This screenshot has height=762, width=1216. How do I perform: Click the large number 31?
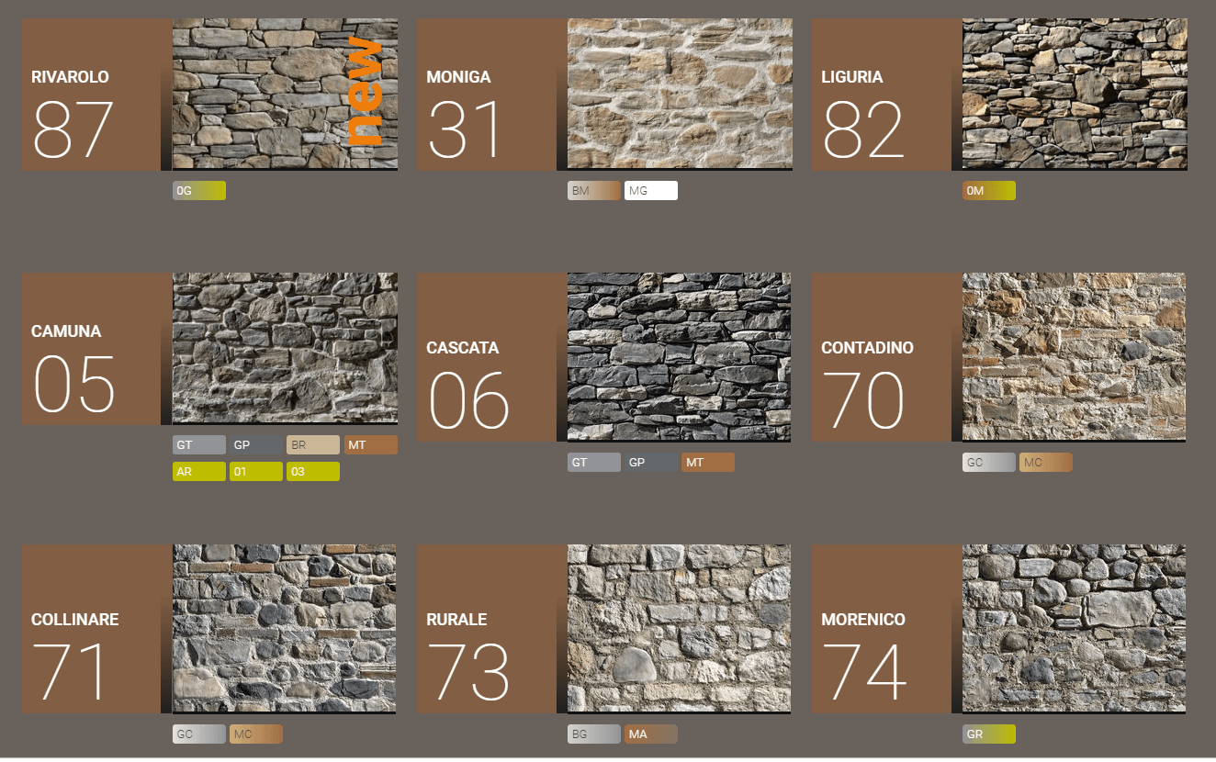coord(466,130)
